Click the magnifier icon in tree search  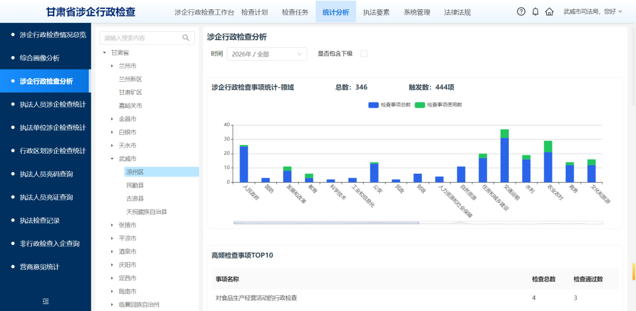[x=186, y=38]
